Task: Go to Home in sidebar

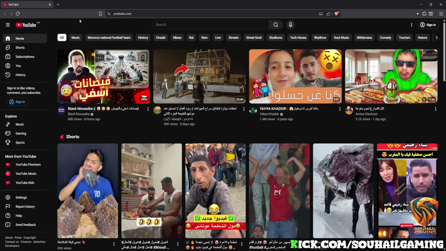Action: (24, 38)
